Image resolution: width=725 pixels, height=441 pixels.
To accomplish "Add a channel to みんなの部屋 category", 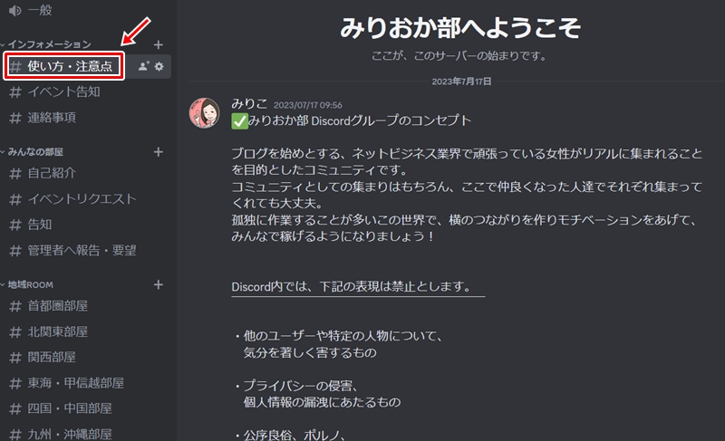I will [158, 152].
